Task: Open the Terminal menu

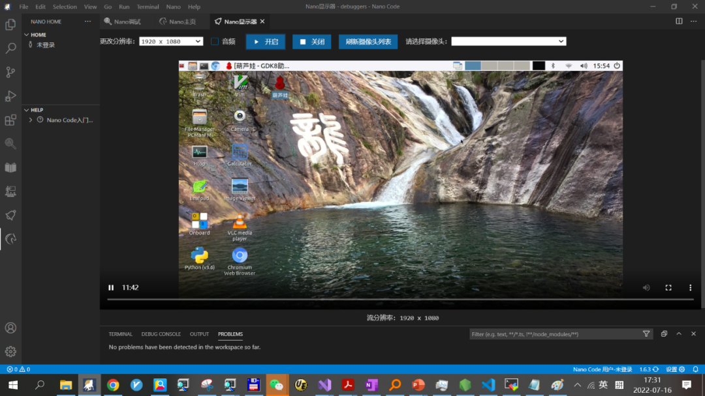Action: coord(148,7)
